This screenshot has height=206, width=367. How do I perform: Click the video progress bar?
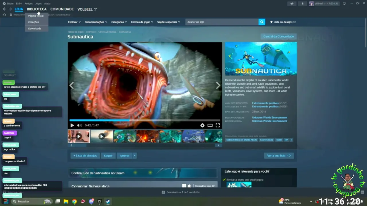145,120
